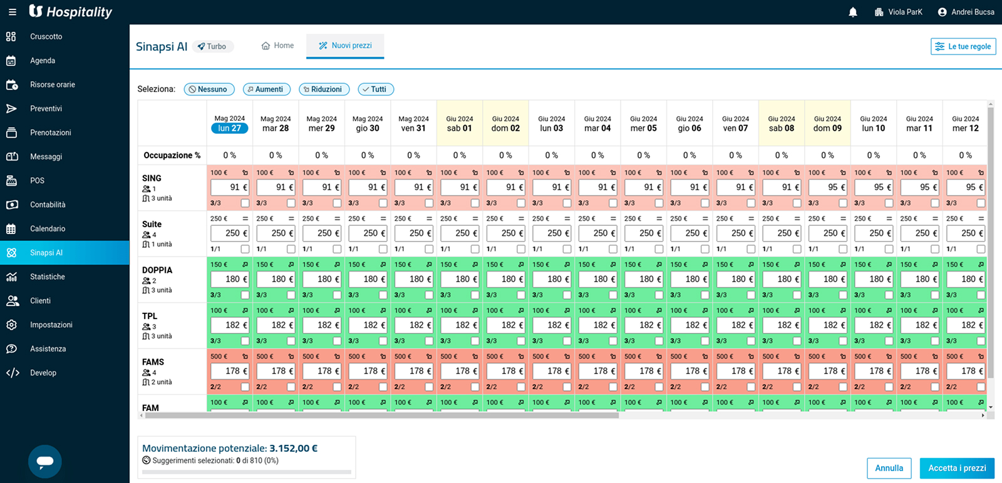Open the Andrei Bucsa user menu

tap(966, 12)
